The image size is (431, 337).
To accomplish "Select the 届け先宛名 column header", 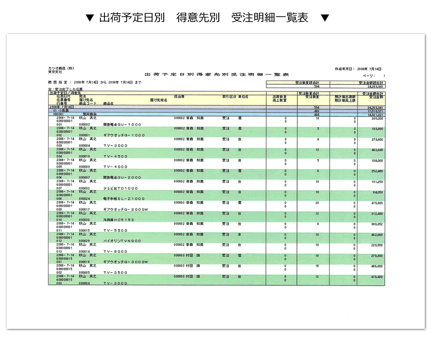I will point(158,100).
